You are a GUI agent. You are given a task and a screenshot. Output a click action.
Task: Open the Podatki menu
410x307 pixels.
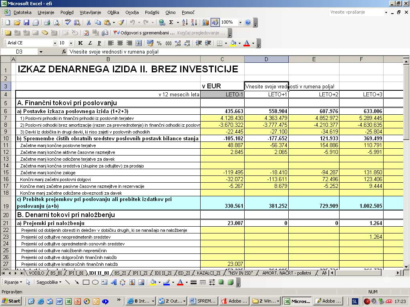pyautogui.click(x=152, y=12)
